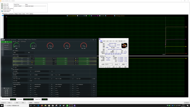
Task: Open Cortana circle icon on taskbar
Action: click(31, 105)
